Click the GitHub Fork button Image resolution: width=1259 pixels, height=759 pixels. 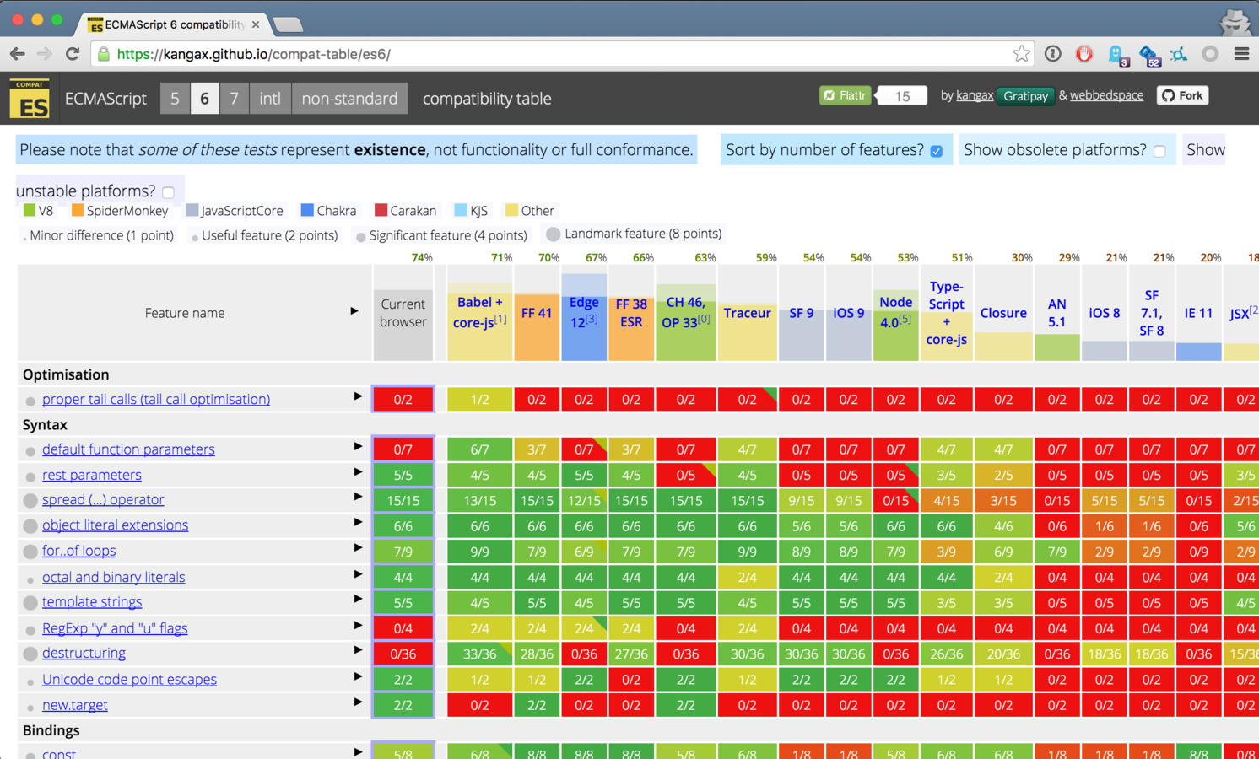point(1182,95)
